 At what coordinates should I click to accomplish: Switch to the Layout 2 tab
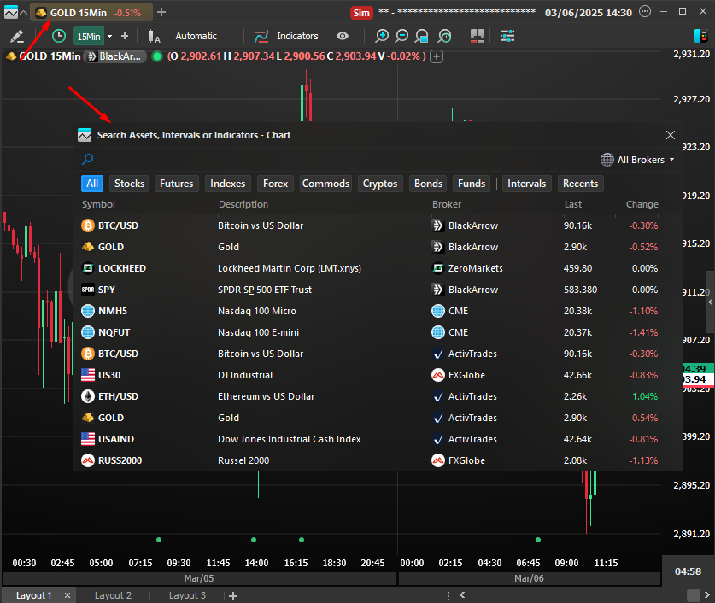coord(113,595)
